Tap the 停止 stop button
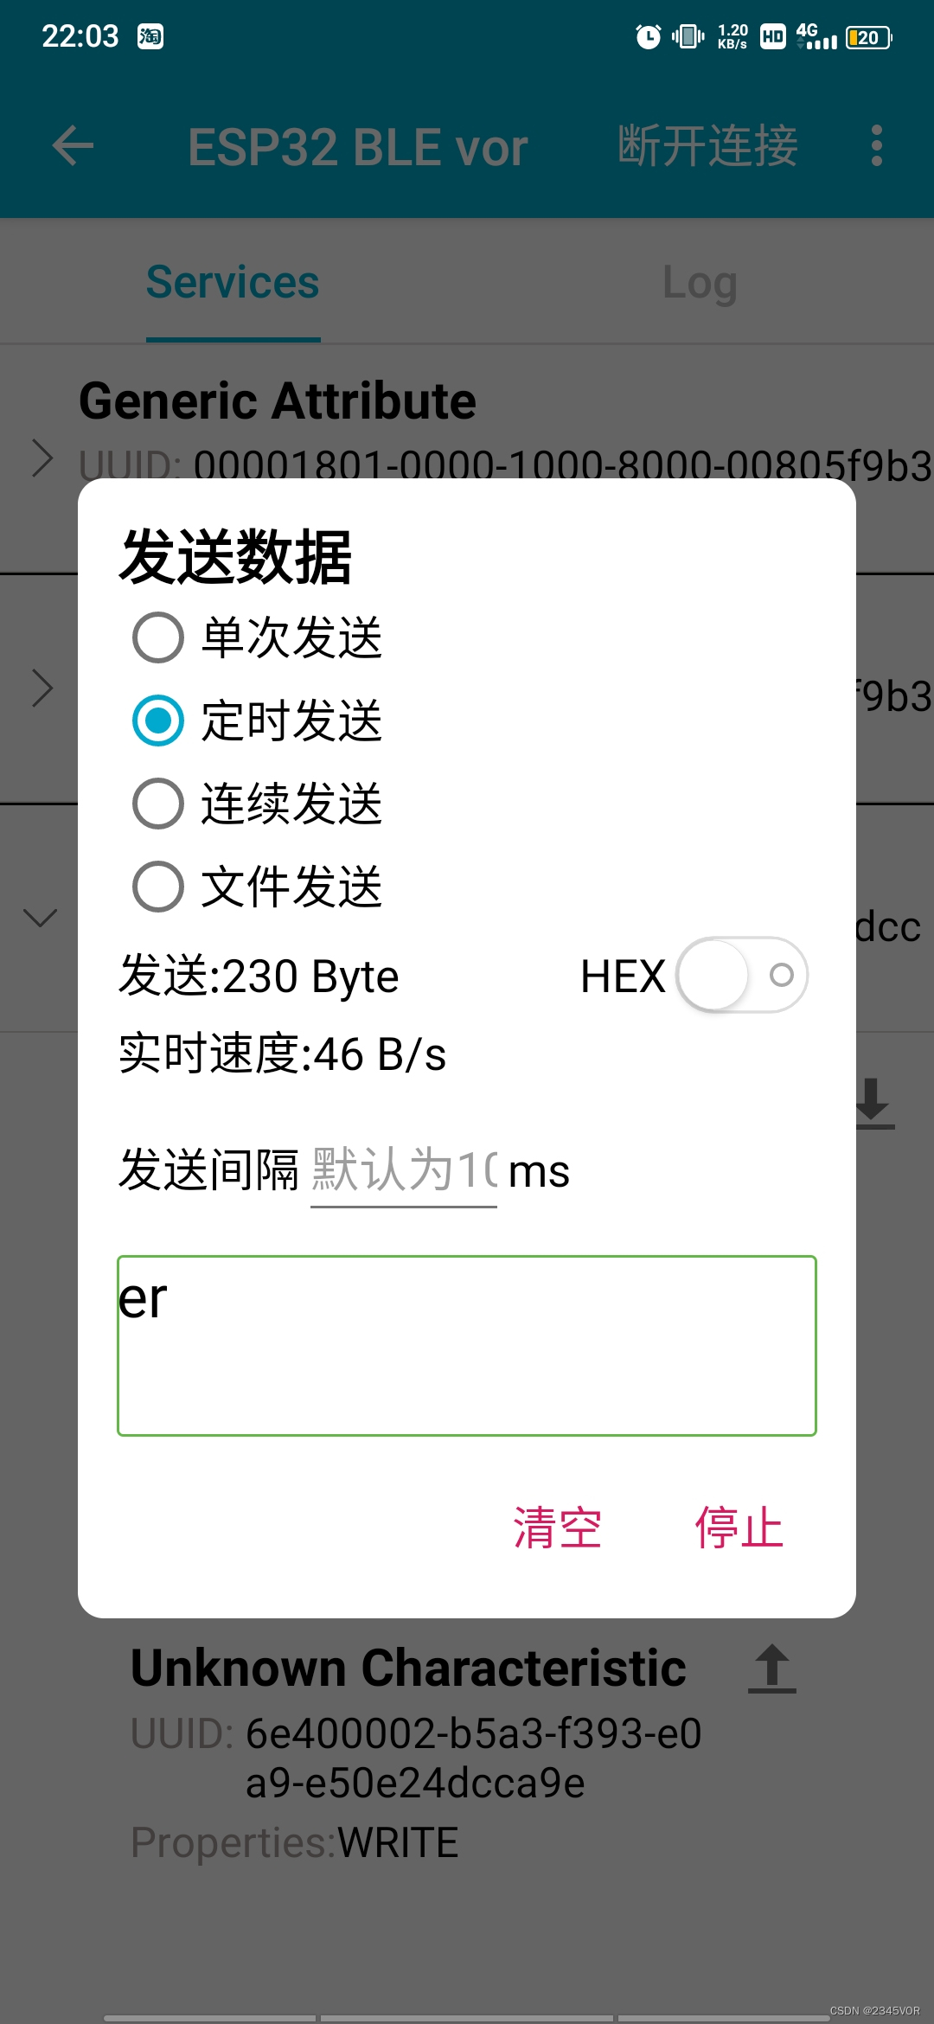934x2024 pixels. point(739,1528)
